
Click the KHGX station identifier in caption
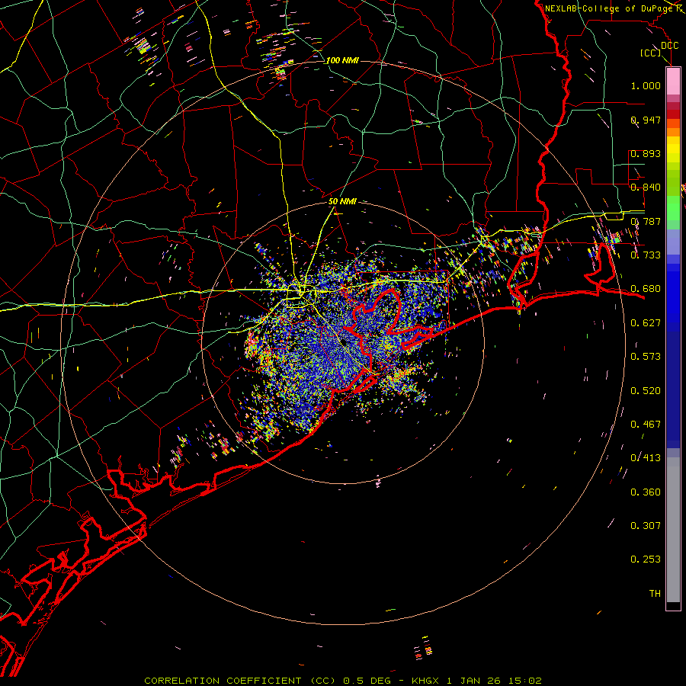[x=425, y=681]
